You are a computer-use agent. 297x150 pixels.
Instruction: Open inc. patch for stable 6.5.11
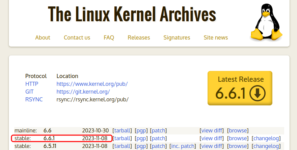pyautogui.click(x=183, y=146)
